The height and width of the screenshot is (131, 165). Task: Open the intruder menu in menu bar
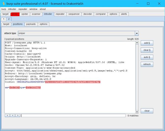point(12,9)
